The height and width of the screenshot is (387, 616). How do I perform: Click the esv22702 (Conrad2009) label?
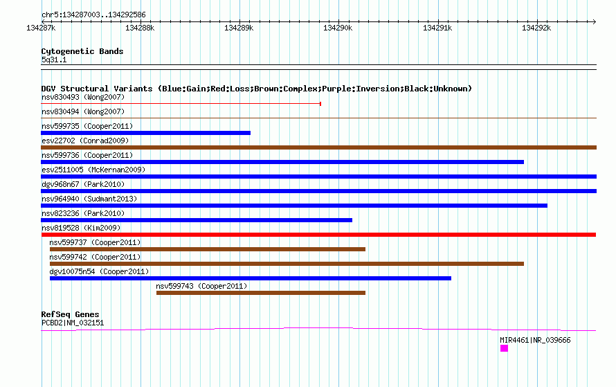[x=85, y=141]
